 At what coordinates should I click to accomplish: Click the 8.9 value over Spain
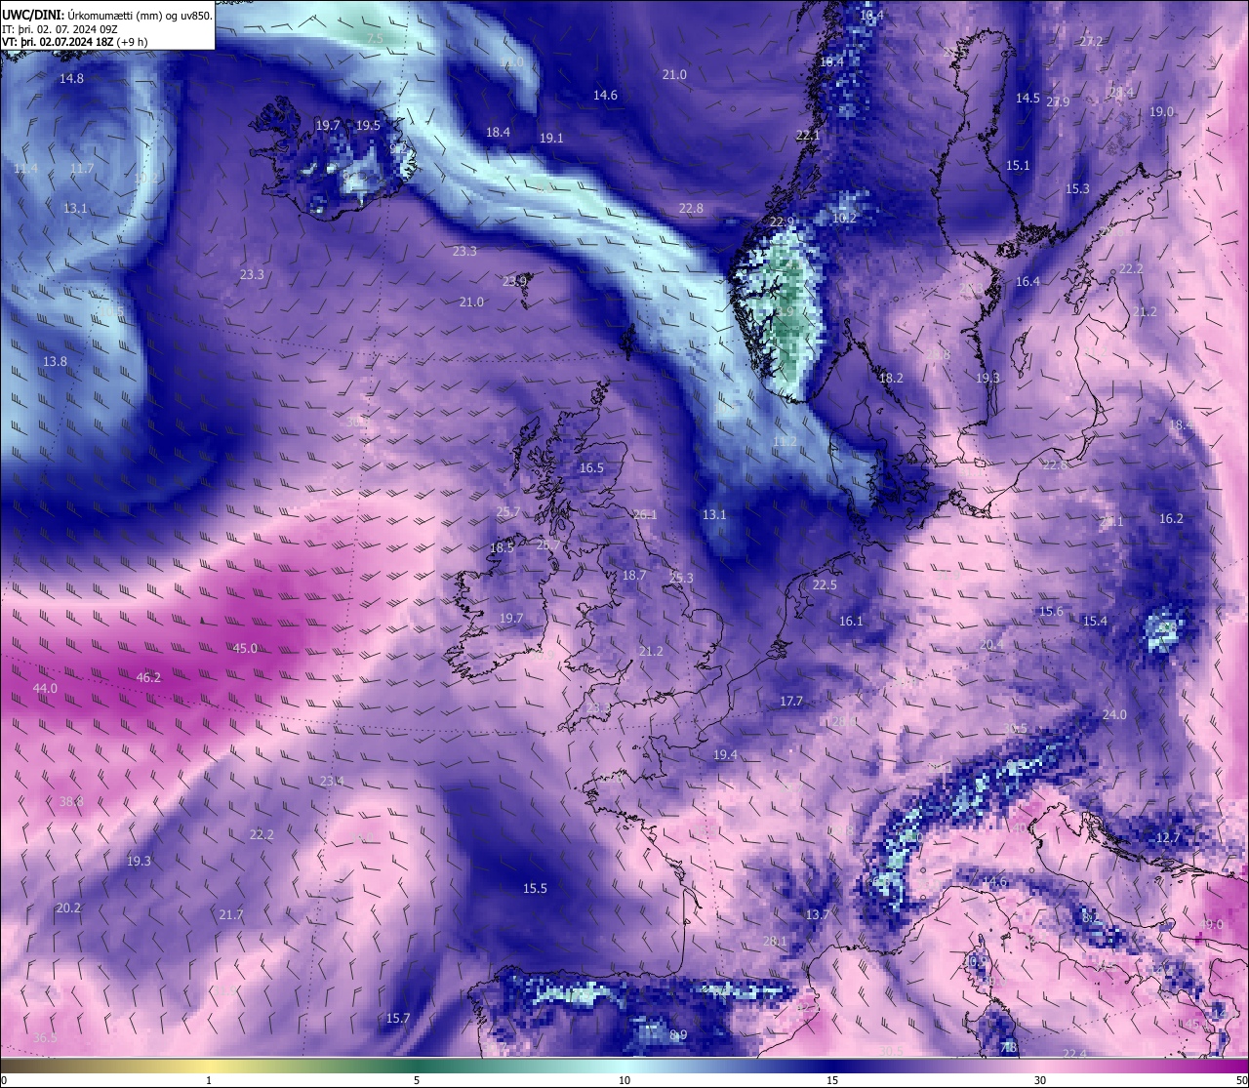tap(678, 1034)
